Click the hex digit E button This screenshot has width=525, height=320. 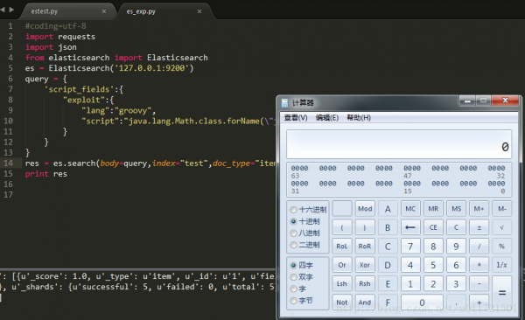[388, 284]
